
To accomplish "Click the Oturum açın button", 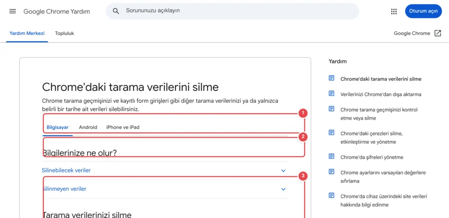I will tap(423, 11).
